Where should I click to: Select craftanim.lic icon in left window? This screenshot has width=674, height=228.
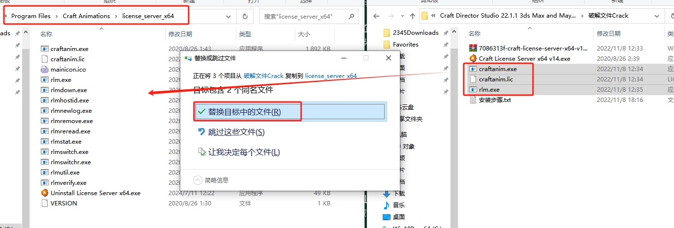45,59
